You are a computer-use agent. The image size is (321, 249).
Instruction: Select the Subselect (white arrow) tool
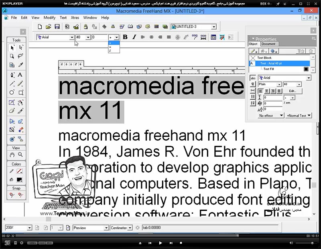click(21, 47)
